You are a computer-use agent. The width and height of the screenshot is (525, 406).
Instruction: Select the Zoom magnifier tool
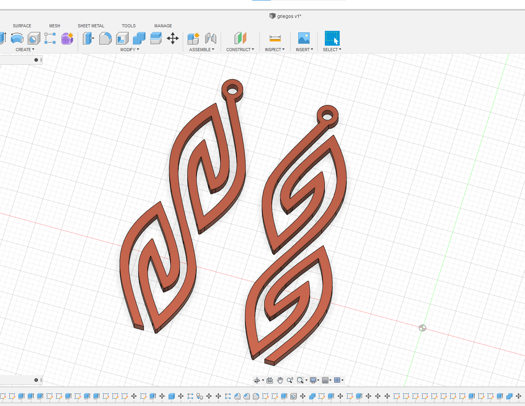coord(290,380)
